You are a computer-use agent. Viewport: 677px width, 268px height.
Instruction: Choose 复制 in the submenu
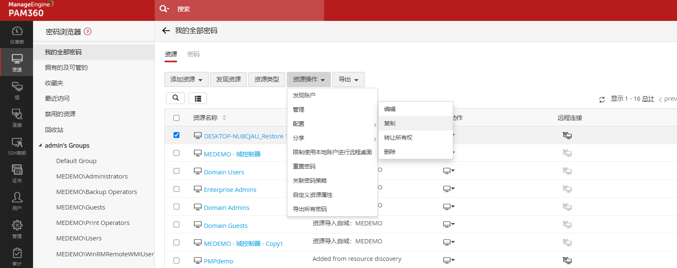(416, 123)
